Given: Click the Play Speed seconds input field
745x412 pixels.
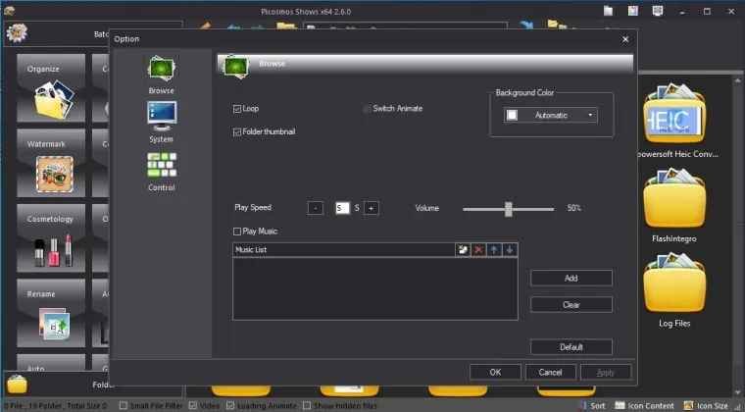Looking at the screenshot, I should pos(342,208).
